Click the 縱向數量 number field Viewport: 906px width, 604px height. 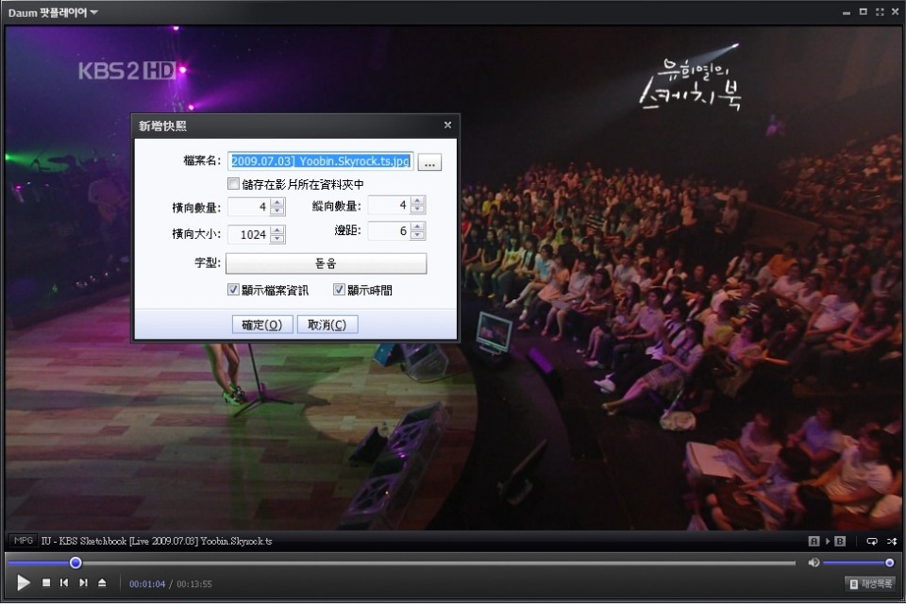point(390,205)
